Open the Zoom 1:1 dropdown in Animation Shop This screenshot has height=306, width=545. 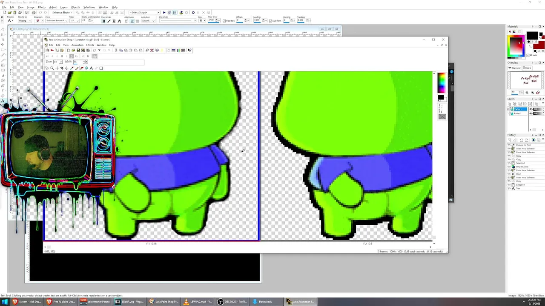pos(61,62)
